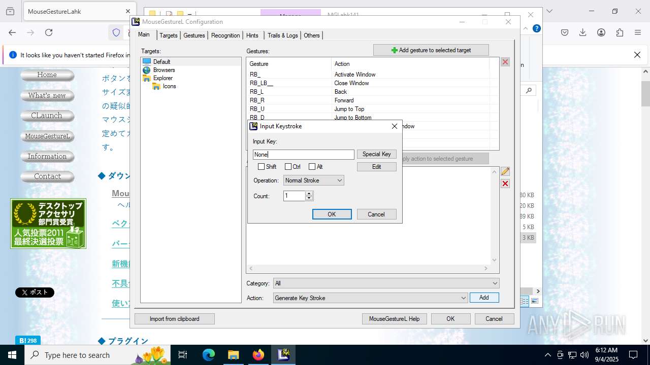This screenshot has width=650, height=365.
Task: Click Edit in Input Keystroke dialog
Action: 376,167
